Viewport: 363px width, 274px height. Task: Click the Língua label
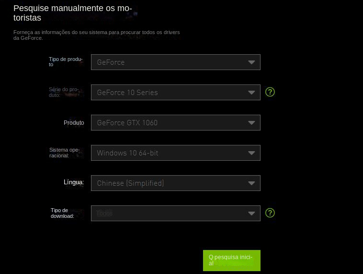point(74,182)
